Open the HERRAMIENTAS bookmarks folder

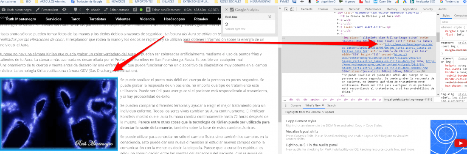[259, 2]
